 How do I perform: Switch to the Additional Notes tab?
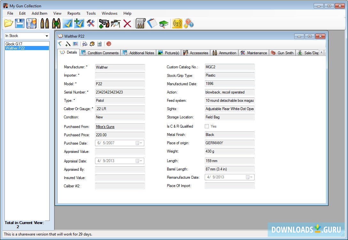(138, 53)
